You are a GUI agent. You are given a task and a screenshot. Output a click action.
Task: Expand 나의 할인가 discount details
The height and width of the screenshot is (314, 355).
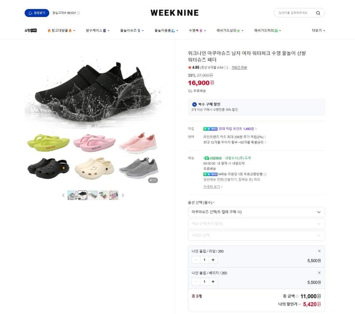click(289, 304)
